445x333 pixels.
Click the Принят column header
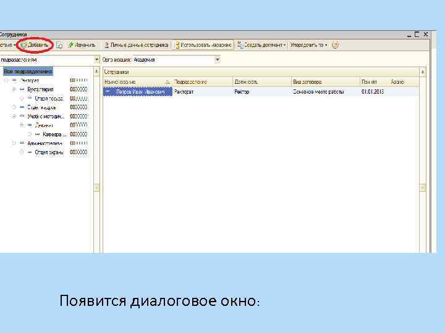pos(374,82)
